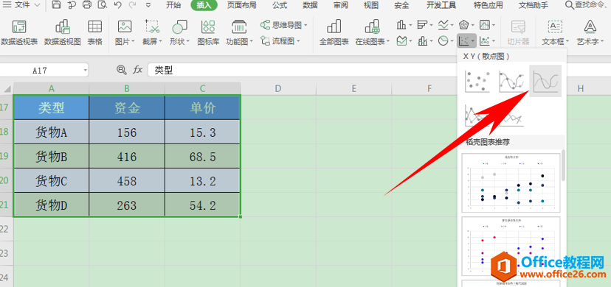611x287 pixels.
Task: Open the 数据 tab
Action: click(310, 5)
